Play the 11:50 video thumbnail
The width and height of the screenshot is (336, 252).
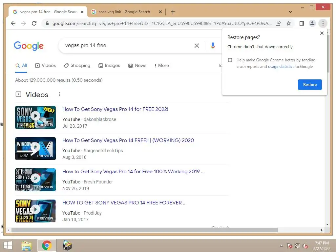pyautogui.click(x=35, y=180)
